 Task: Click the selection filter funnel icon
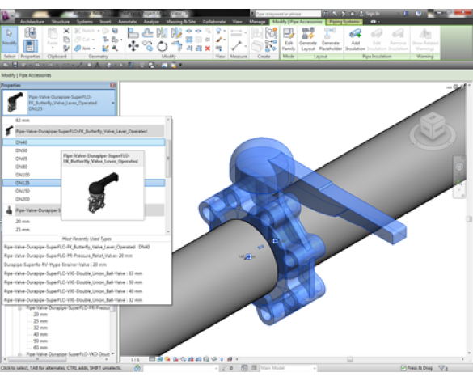pyautogui.click(x=442, y=368)
